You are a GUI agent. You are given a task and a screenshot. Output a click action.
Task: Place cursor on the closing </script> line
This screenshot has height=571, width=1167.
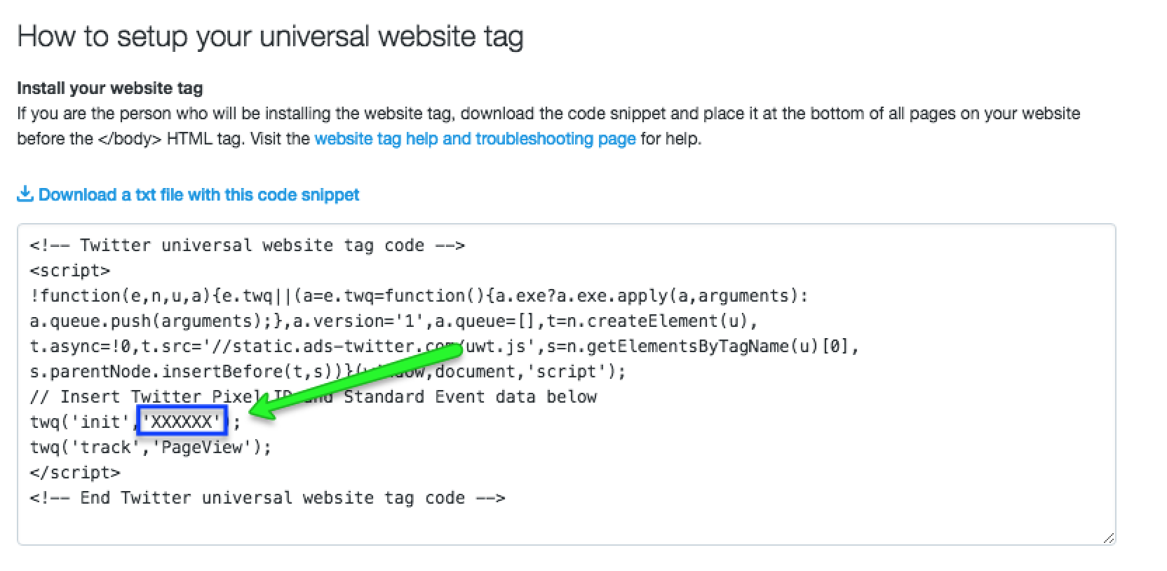75,473
